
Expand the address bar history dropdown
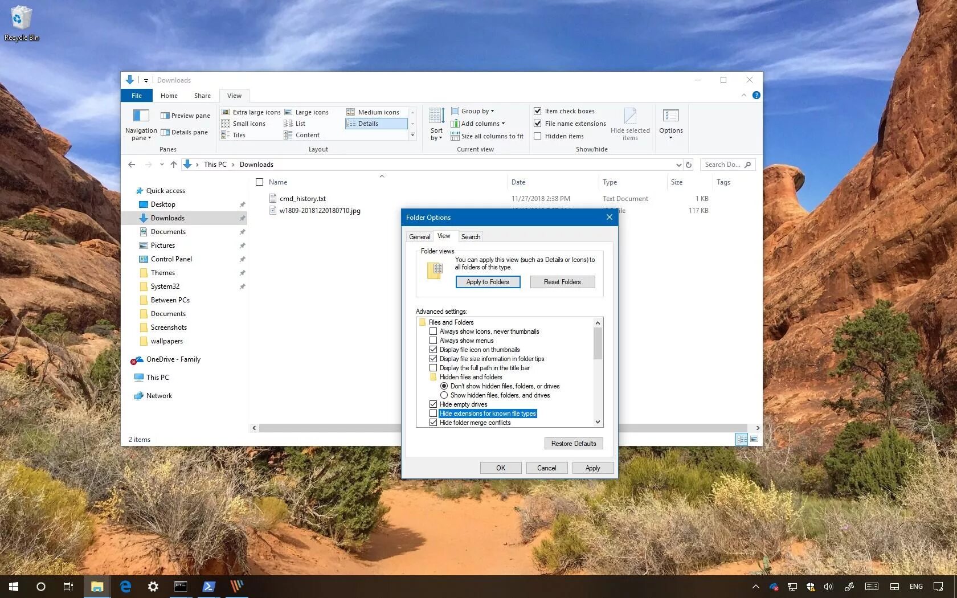[678, 165]
